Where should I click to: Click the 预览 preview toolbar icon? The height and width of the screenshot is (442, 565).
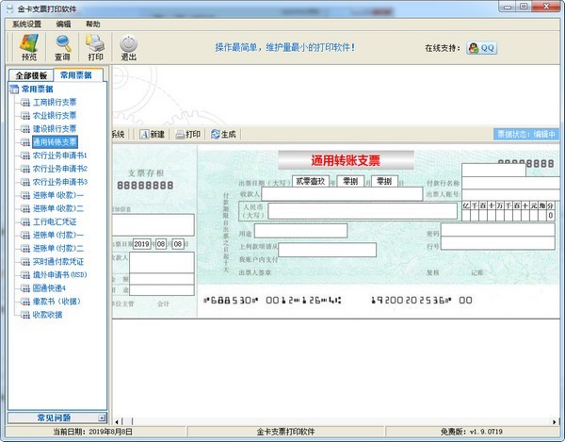point(29,47)
